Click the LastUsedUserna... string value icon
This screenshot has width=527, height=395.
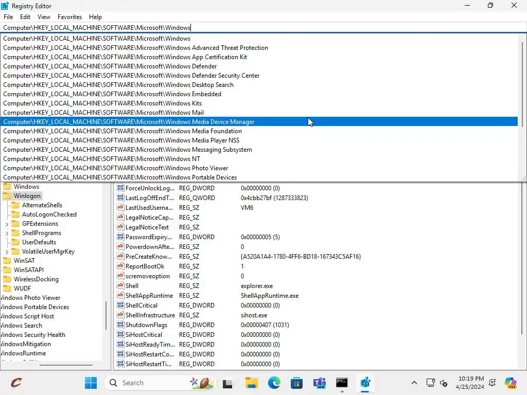click(120, 208)
